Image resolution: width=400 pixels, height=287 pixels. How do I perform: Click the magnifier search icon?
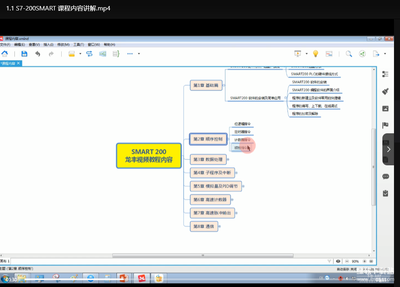(349, 54)
